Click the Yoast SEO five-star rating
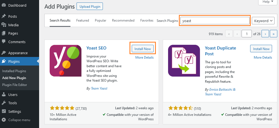This screenshot has width=279, height=128. (62, 108)
